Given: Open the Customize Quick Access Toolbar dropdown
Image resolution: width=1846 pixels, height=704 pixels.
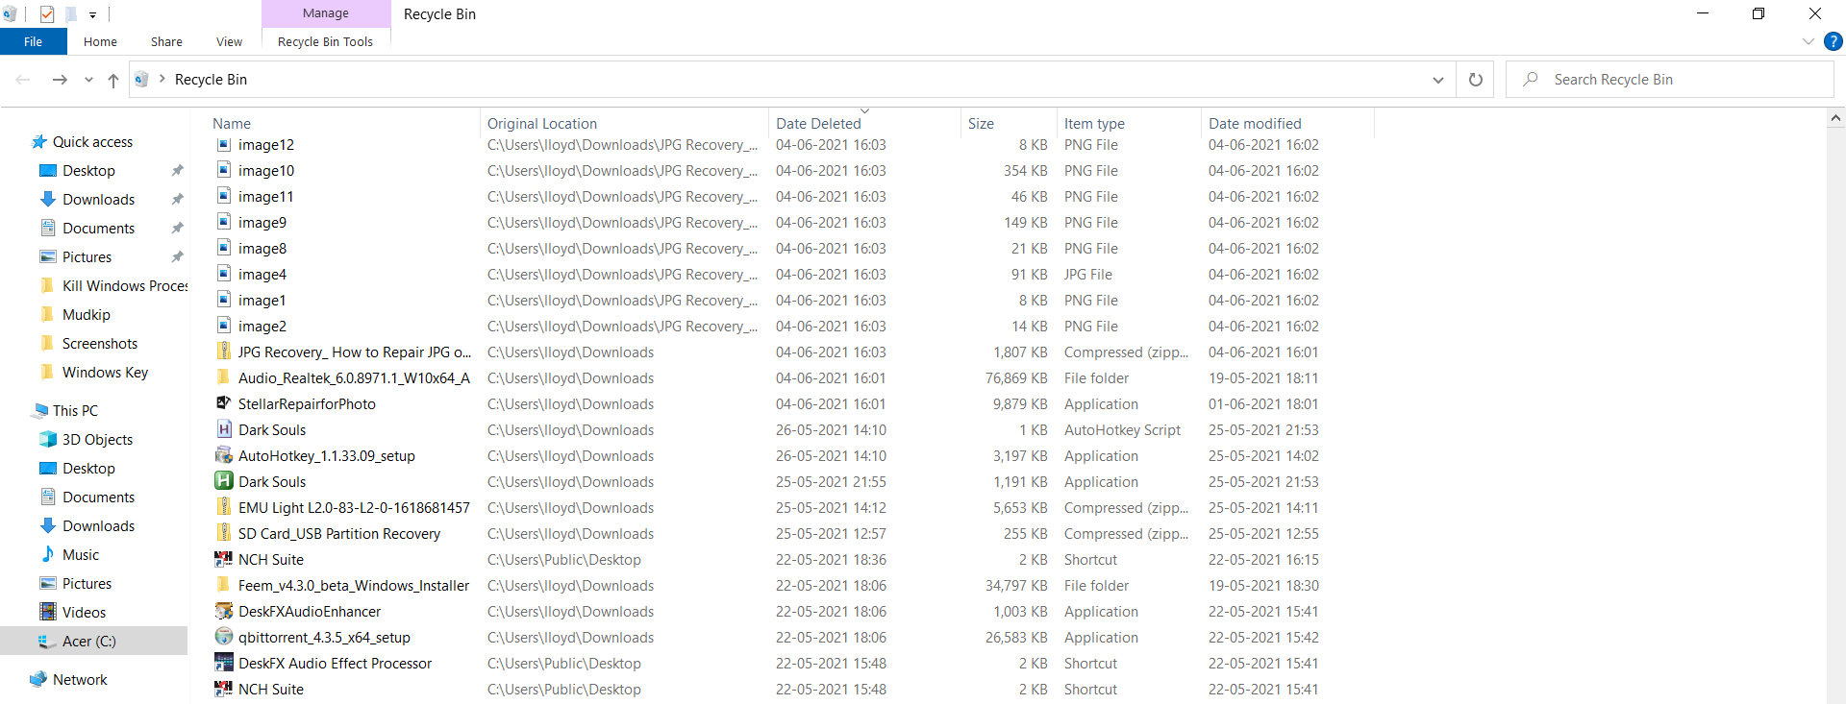Looking at the screenshot, I should point(92,14).
